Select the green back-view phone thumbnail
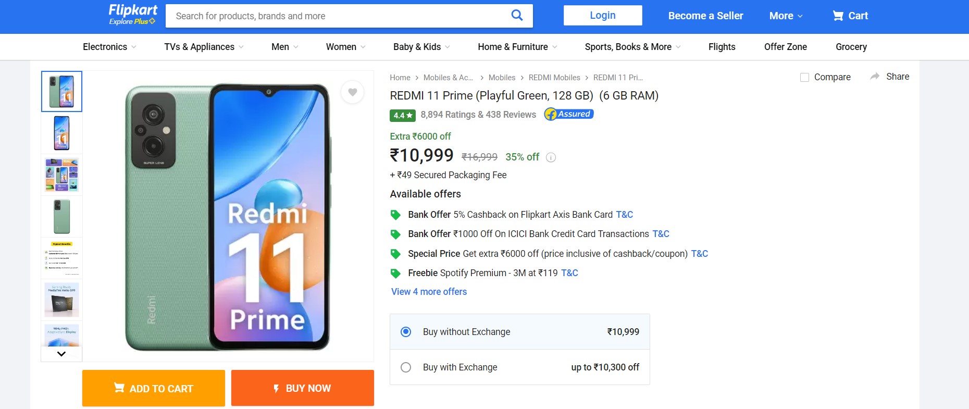The width and height of the screenshot is (969, 409). coord(61,216)
